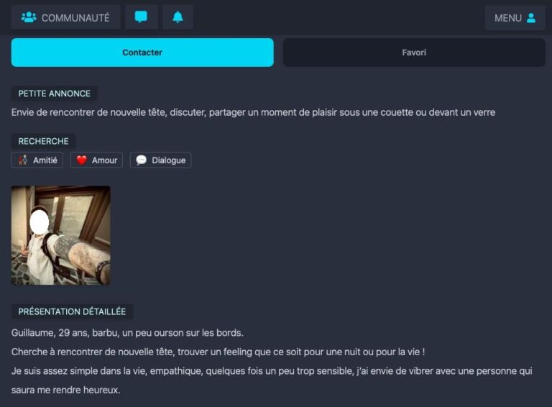Select the Amitié search tag

[37, 160]
